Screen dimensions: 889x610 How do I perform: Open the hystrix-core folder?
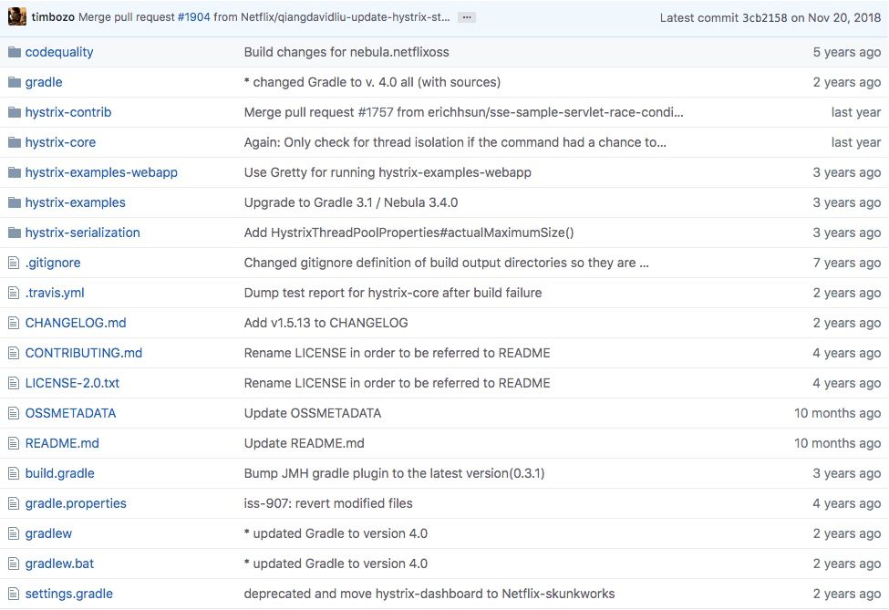[x=60, y=142]
